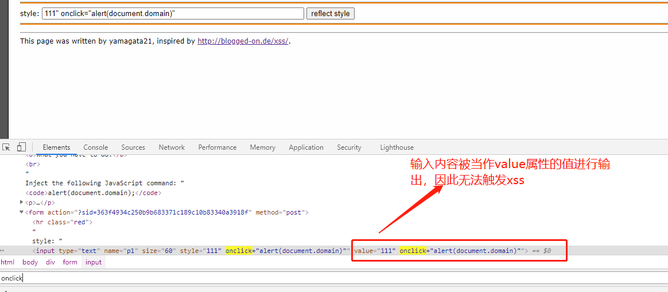This screenshot has height=292, width=668.
Task: Focus the style text input field
Action: (173, 14)
